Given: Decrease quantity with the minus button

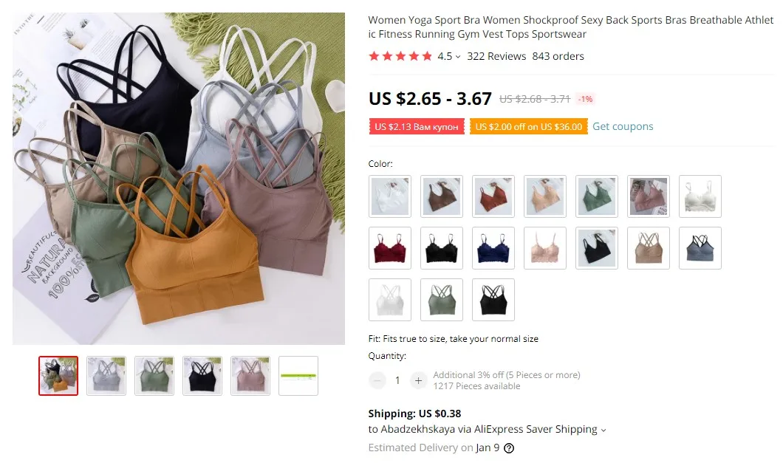Looking at the screenshot, I should (x=377, y=380).
